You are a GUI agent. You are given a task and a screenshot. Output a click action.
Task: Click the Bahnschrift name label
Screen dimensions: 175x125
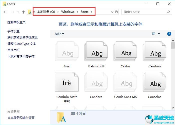pos(96,66)
